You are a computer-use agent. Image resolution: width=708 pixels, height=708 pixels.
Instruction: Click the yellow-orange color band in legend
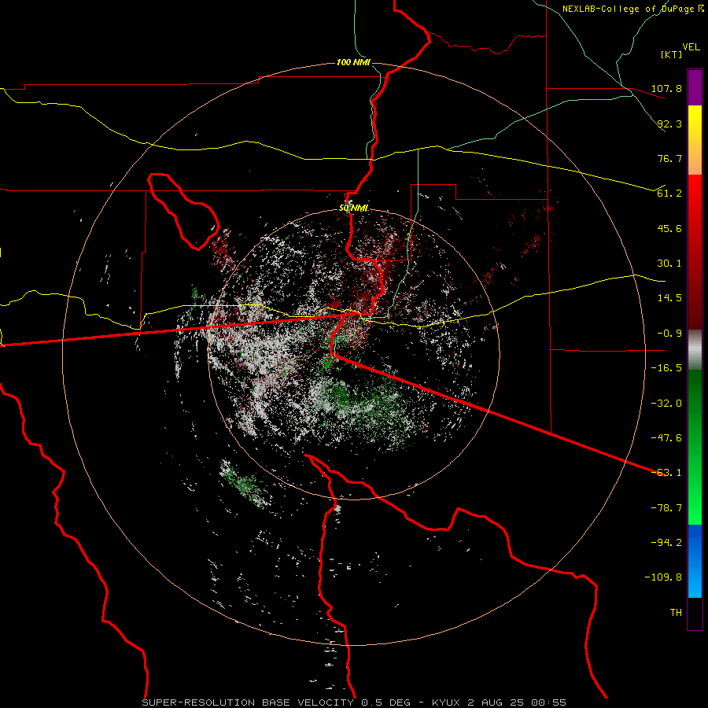[x=695, y=140]
